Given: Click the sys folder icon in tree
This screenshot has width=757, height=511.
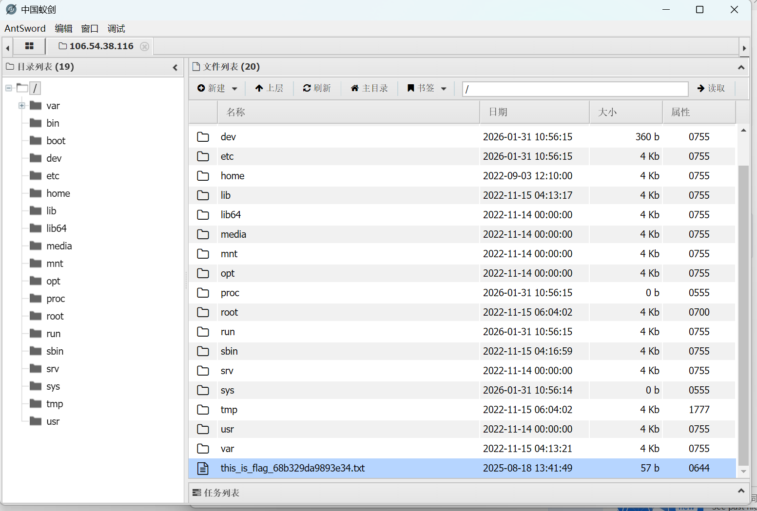Looking at the screenshot, I should 36,386.
